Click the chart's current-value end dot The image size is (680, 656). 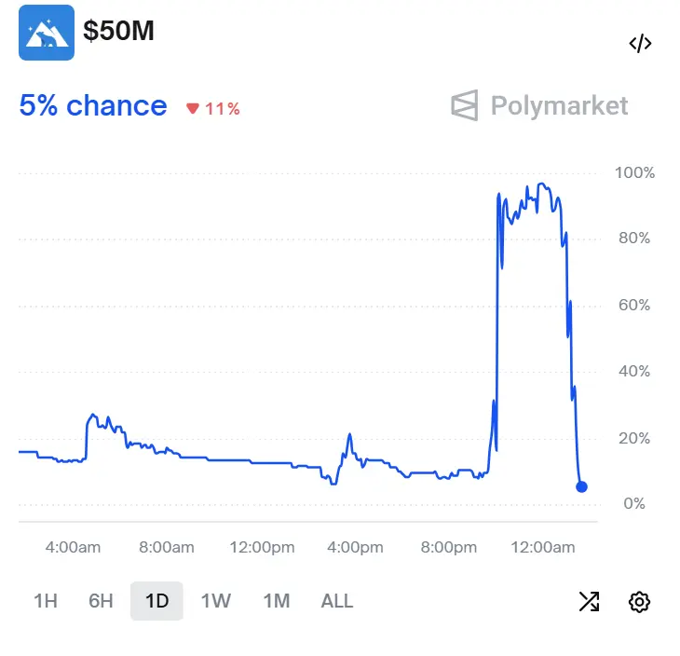pyautogui.click(x=582, y=486)
